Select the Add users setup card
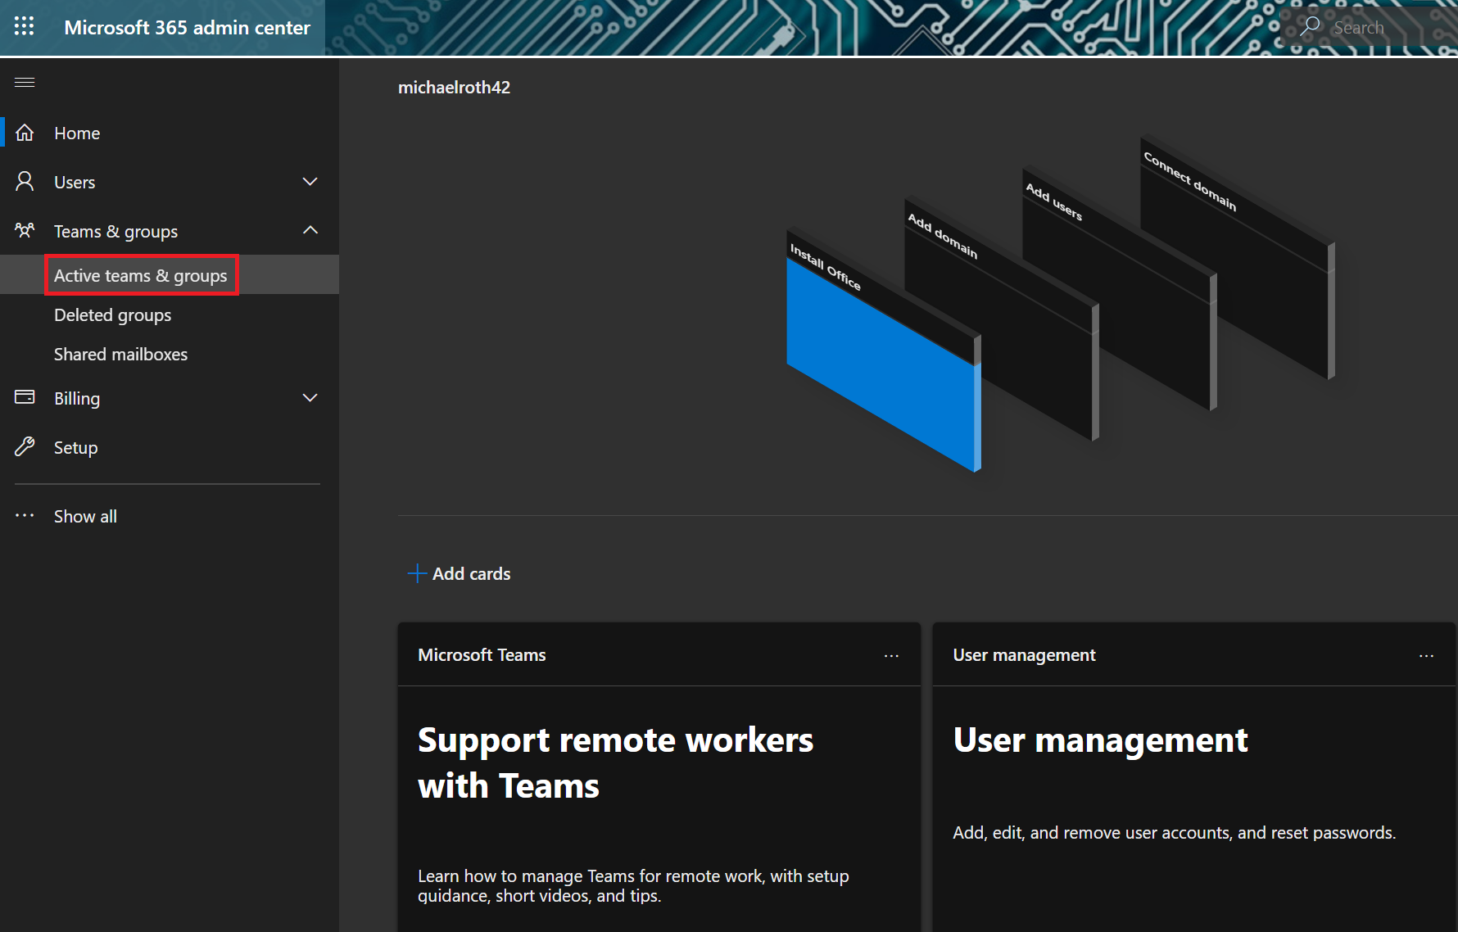 click(1120, 288)
